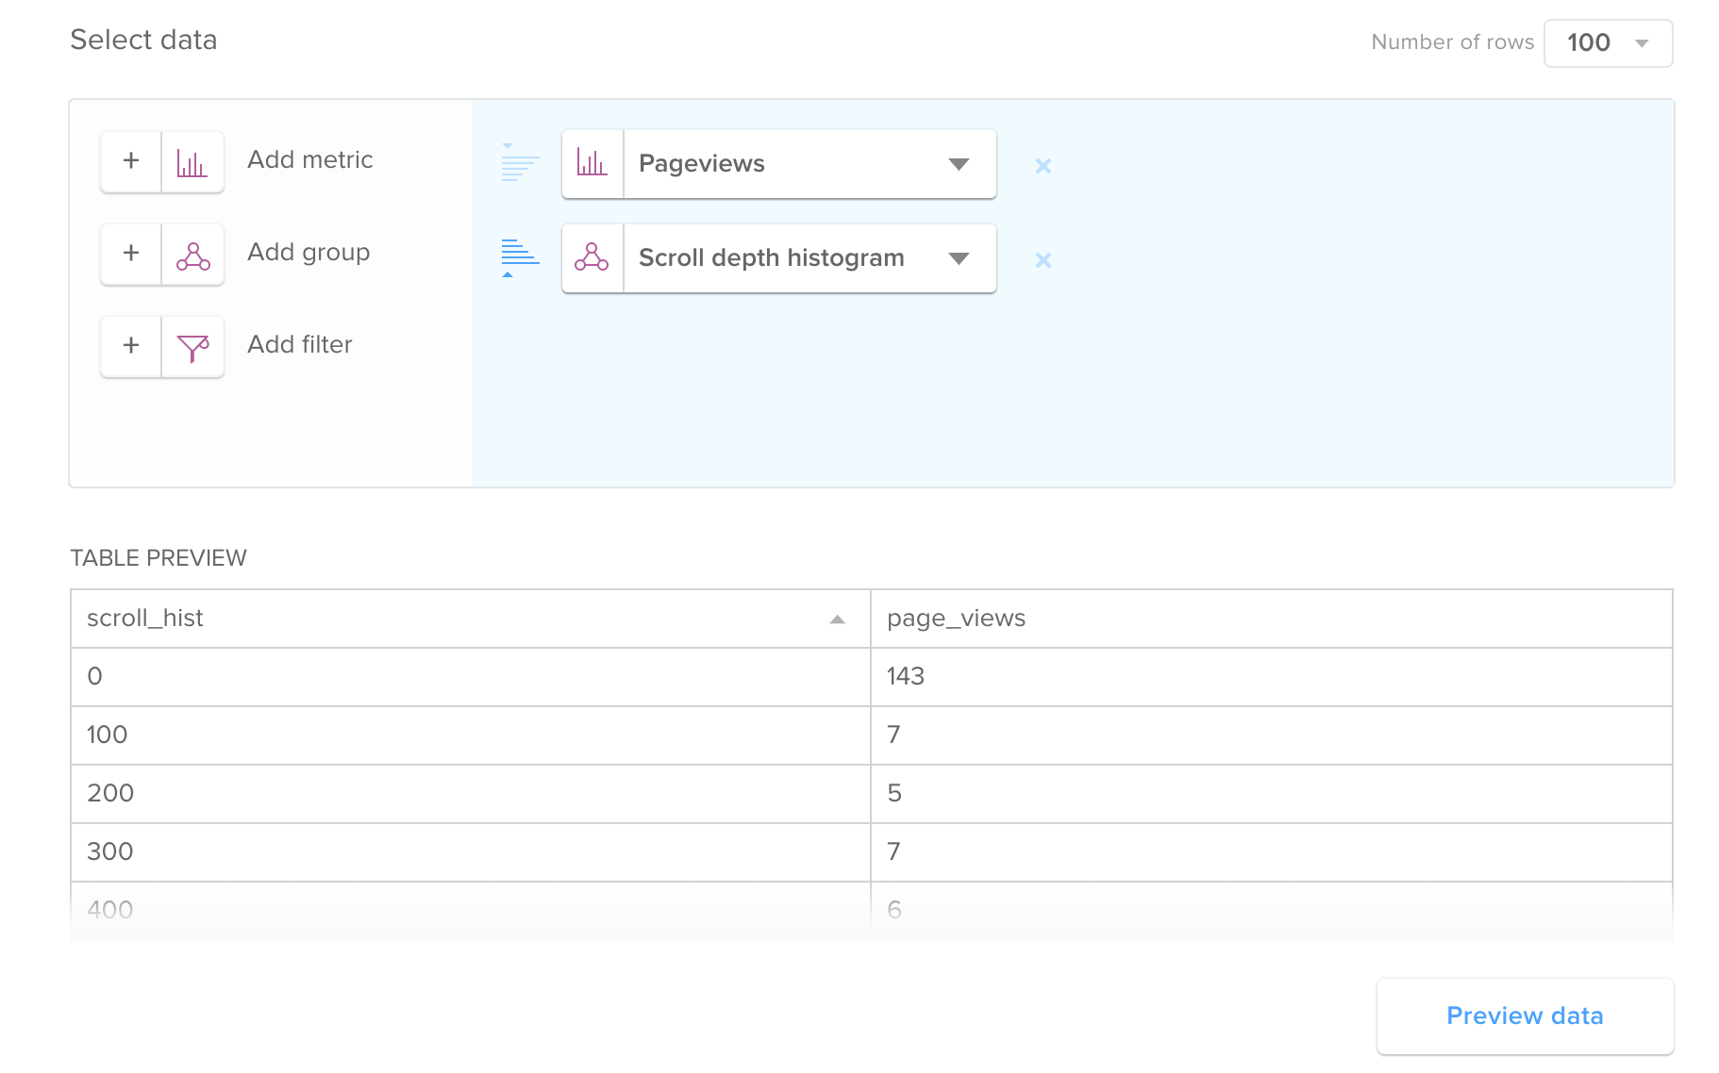Click the TABLE PREVIEW heading
Screen dimensions: 1719x1073
click(x=159, y=558)
